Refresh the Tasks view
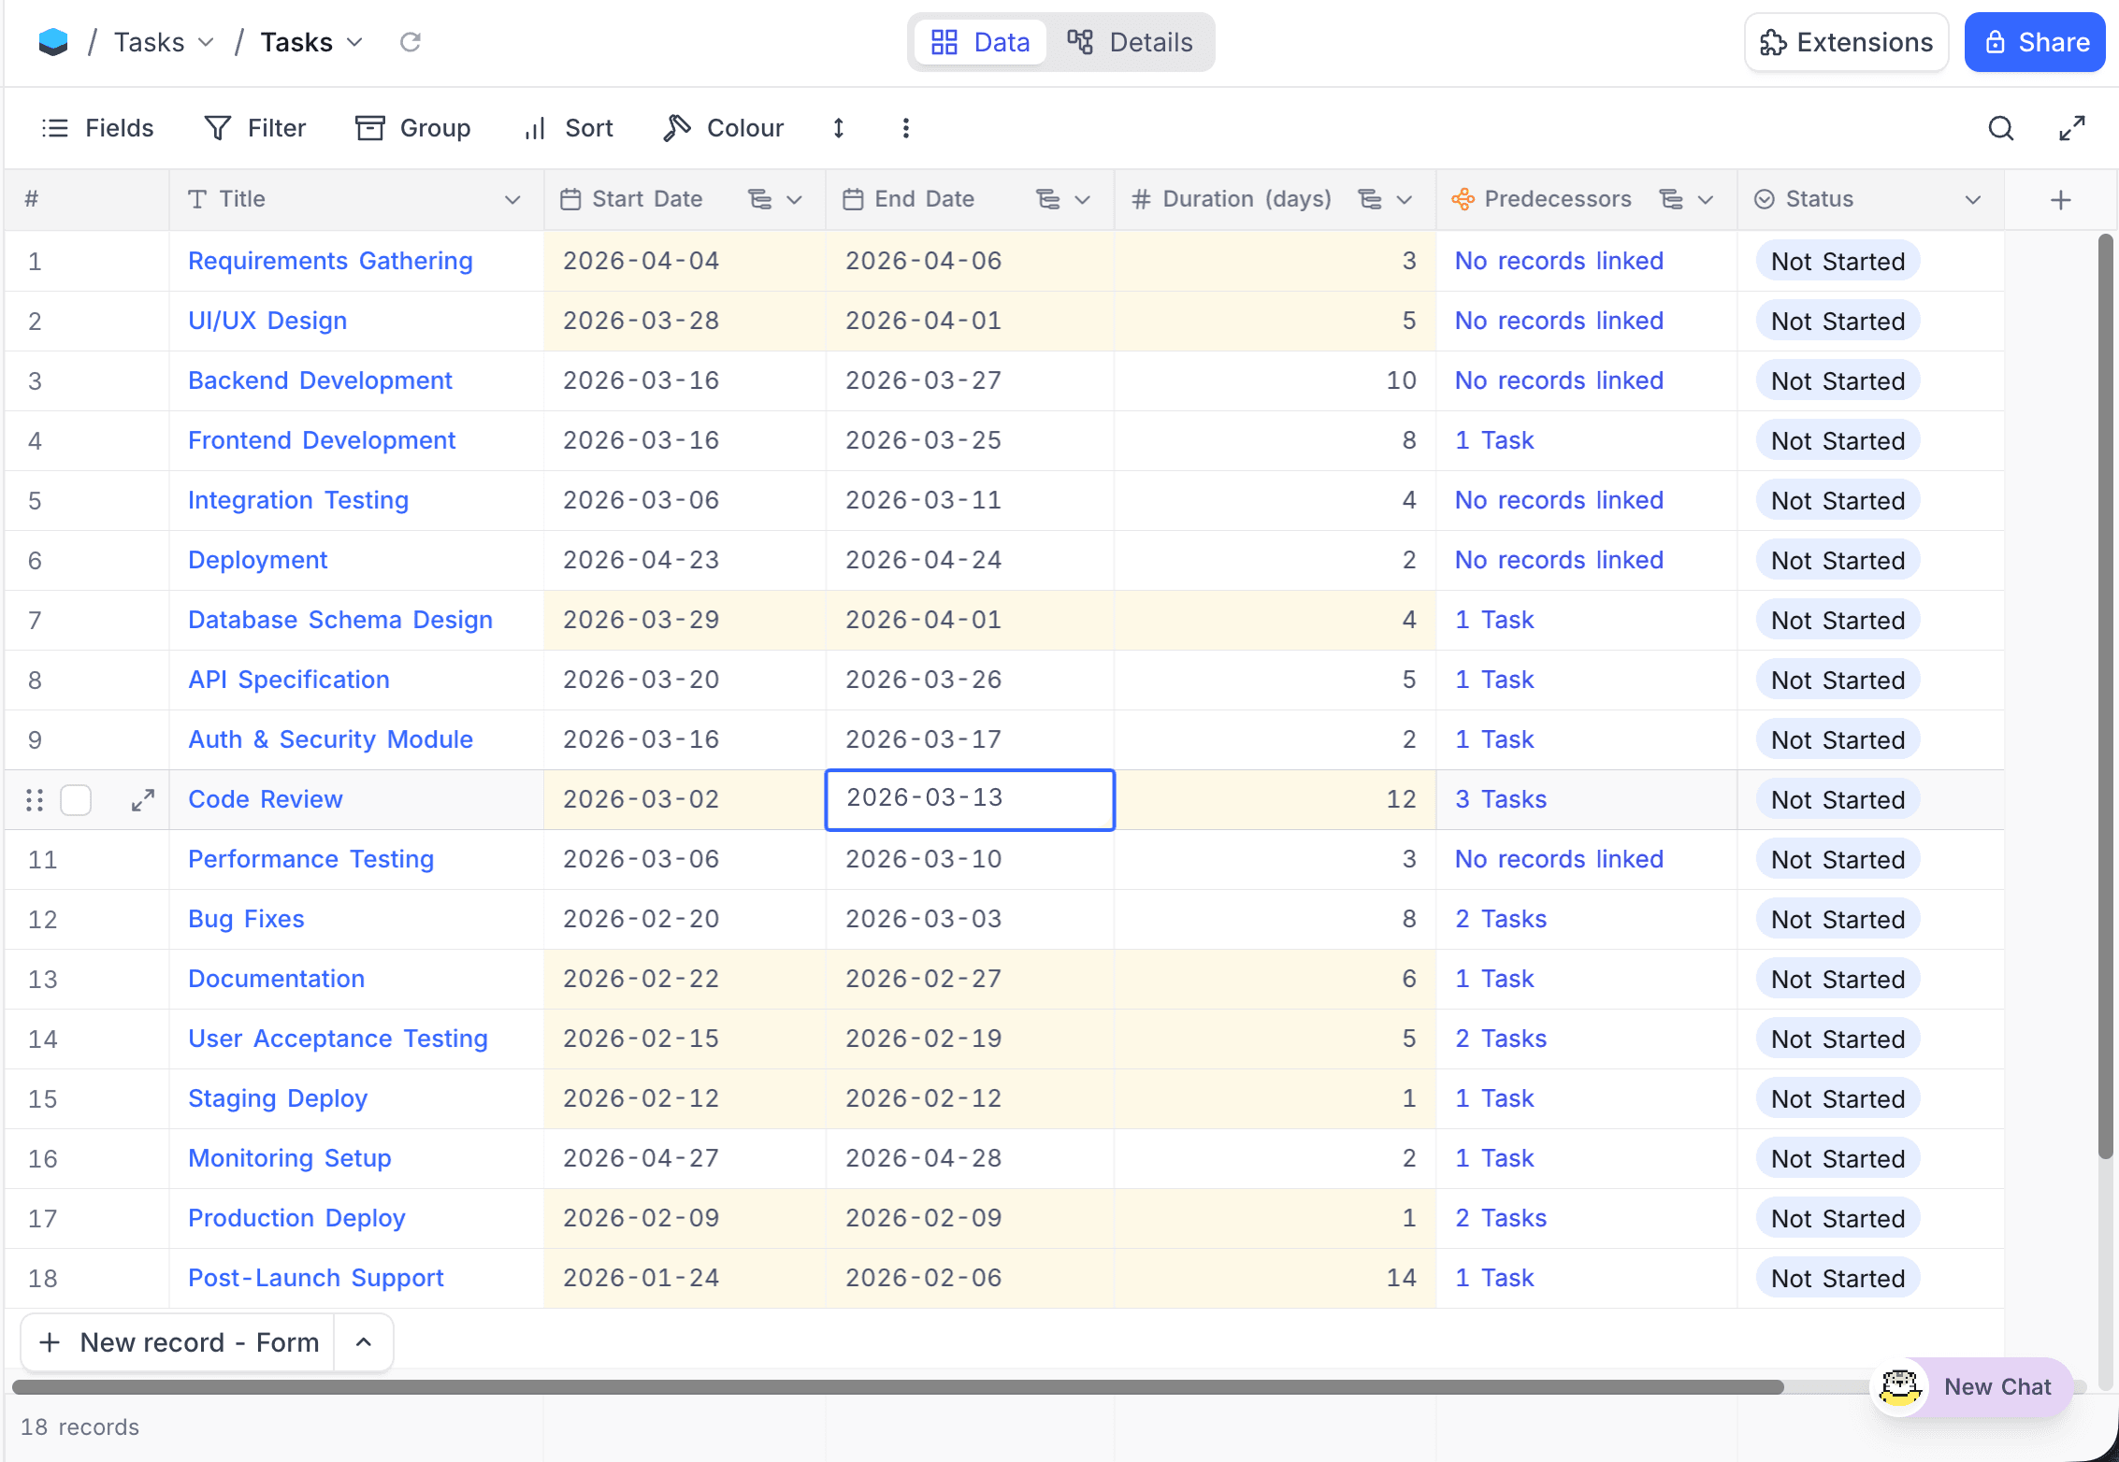Viewport: 2119px width, 1462px height. 410,42
